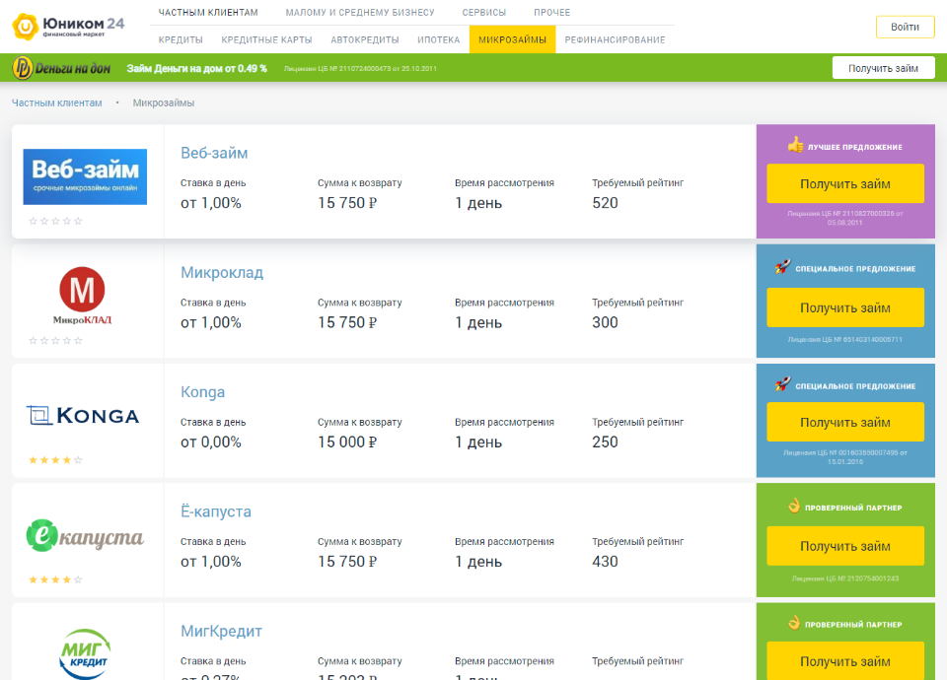Follow the Частным клиентам breadcrumb link
Screen dimensions: 947x680
pyautogui.click(x=57, y=102)
